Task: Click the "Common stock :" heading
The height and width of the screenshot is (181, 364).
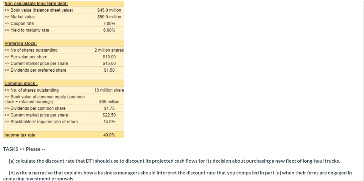Action: pyautogui.click(x=21, y=83)
